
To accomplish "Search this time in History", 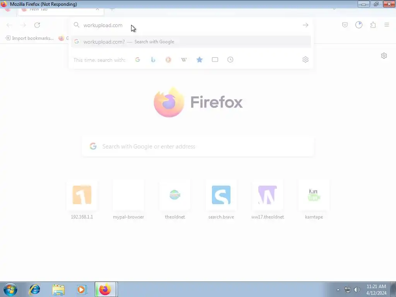I will [x=230, y=60].
